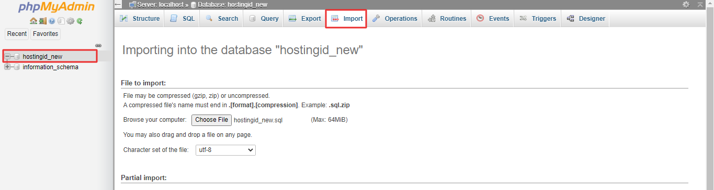Open page settings gear at top right
The height and width of the screenshot is (190, 714).
[686, 4]
